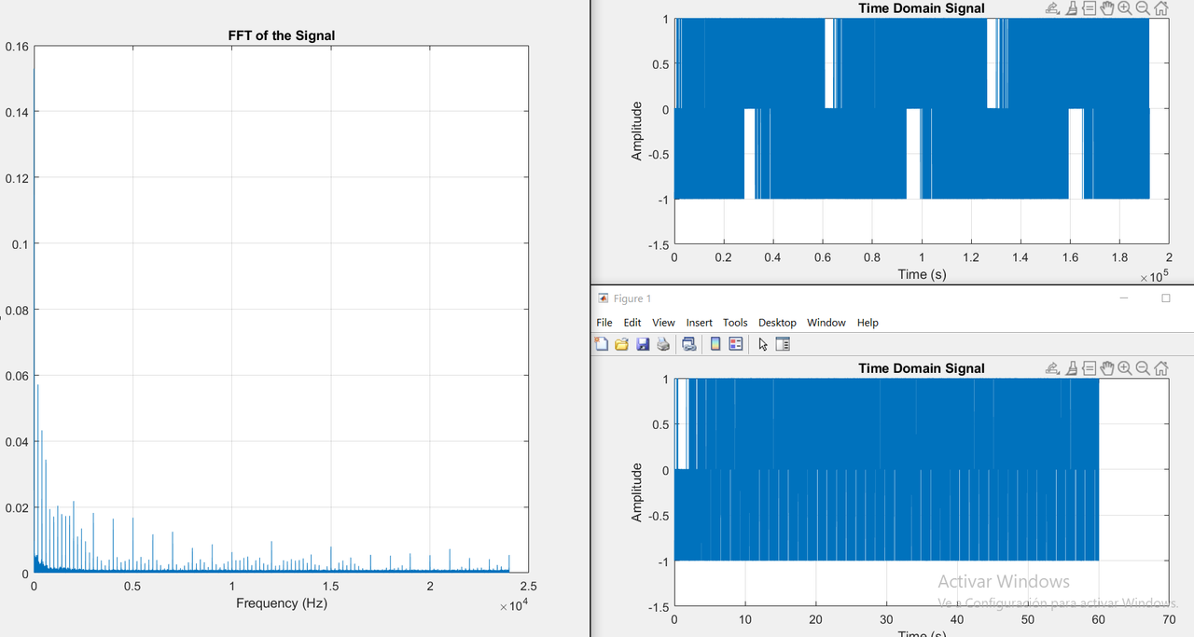Open Property Inspector icon in toolbar
The image size is (1194, 637).
click(783, 344)
